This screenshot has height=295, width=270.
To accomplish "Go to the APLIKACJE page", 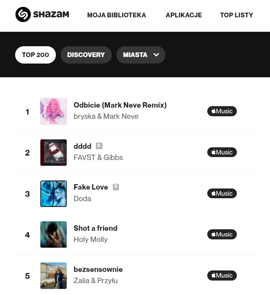I will pos(183,15).
